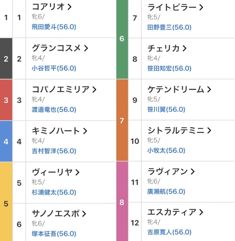Select horse name コパノエミリア
Viewport: 235px width, 241px height.
point(61,89)
